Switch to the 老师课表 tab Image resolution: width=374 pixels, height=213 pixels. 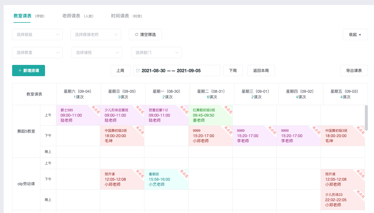pyautogui.click(x=71, y=16)
